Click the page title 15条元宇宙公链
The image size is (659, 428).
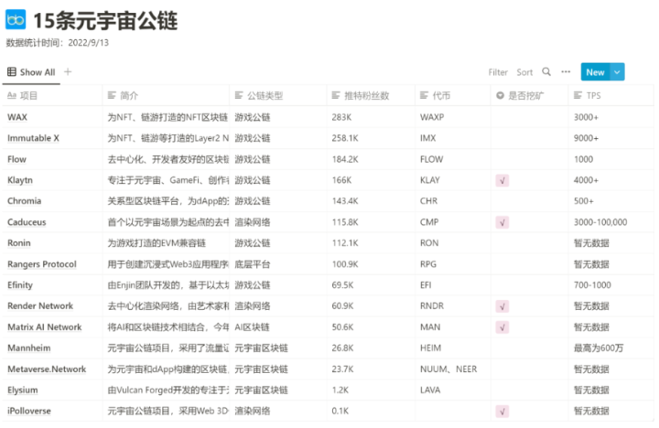pos(105,21)
